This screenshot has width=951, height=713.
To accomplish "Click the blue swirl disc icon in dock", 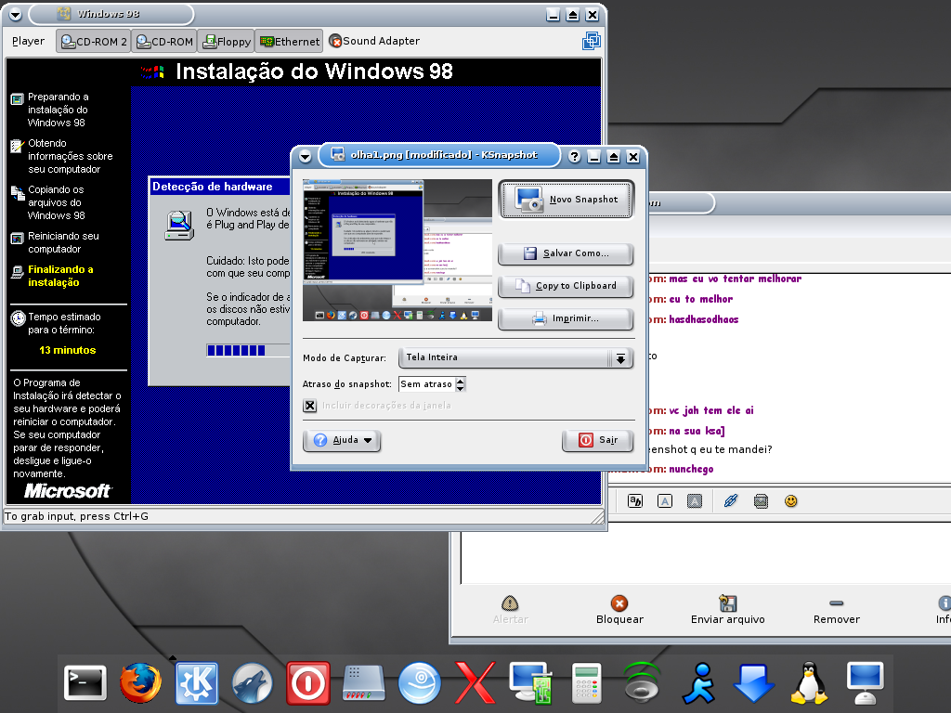I will [420, 682].
